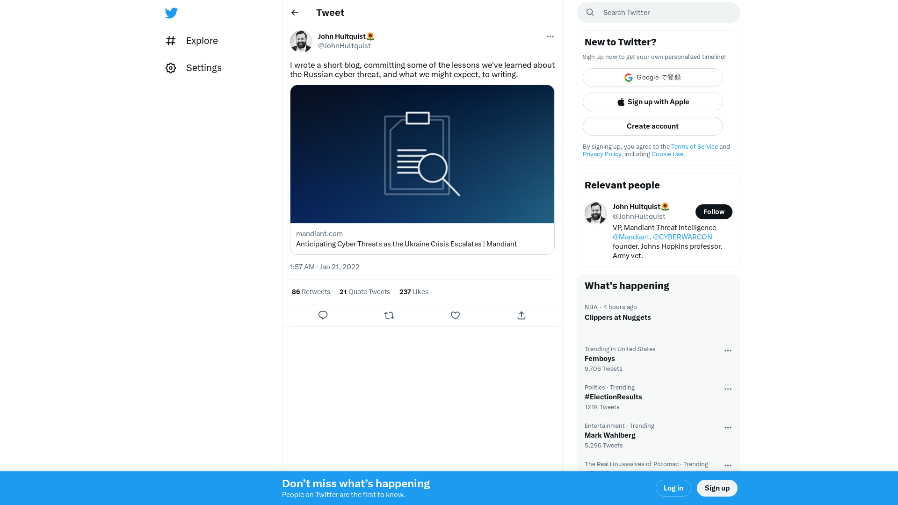Open more options for Mark Wahlberg trend
898x505 pixels.
[728, 427]
